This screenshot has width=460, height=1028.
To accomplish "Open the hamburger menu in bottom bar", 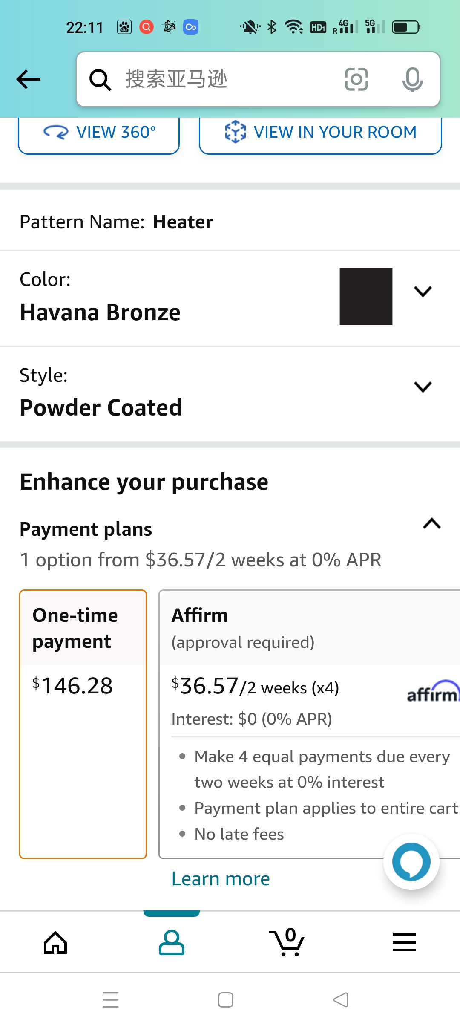I will coord(404,942).
